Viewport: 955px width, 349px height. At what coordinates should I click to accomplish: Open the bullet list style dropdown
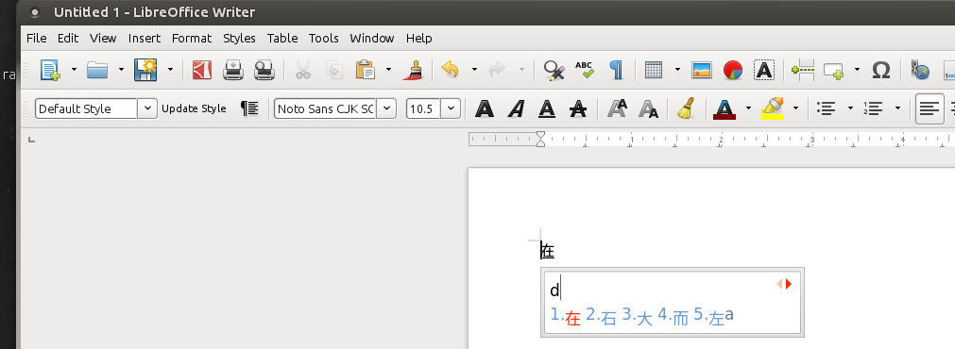850,108
